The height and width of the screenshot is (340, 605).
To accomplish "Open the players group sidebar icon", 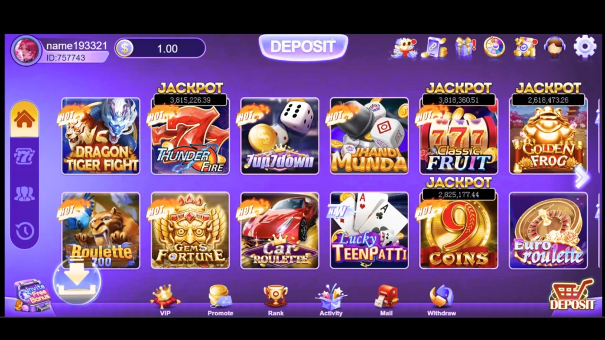I will point(24,194).
